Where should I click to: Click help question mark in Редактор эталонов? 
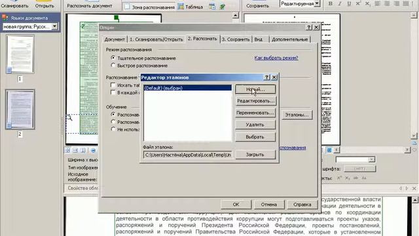point(266,77)
